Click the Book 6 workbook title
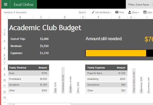 click(x=82, y=12)
